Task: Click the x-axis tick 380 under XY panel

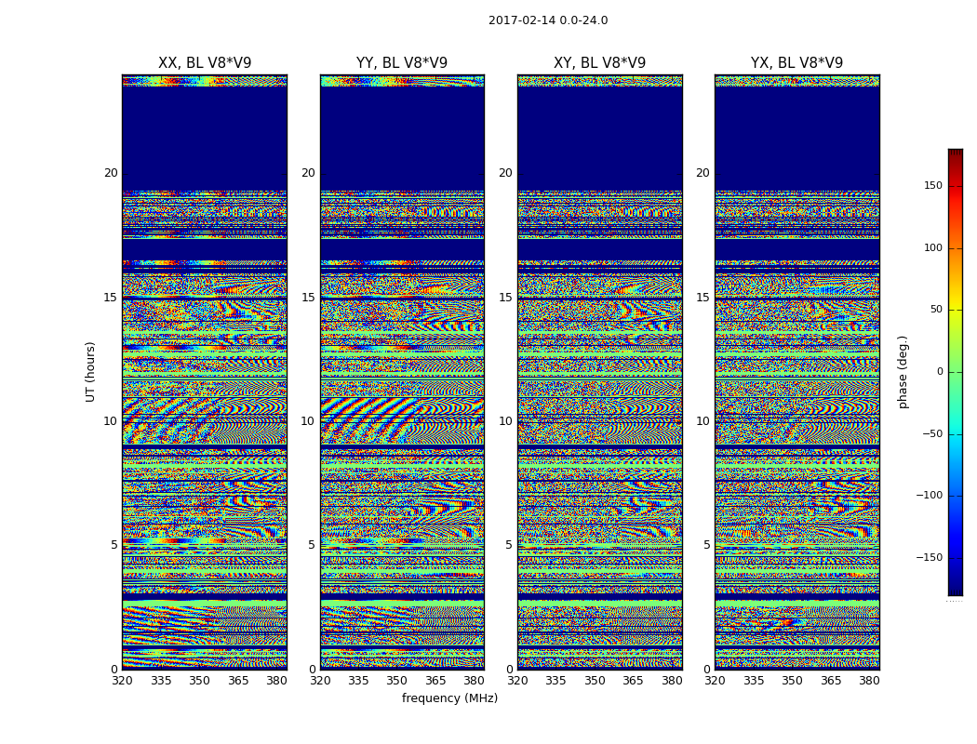Action: point(672,681)
